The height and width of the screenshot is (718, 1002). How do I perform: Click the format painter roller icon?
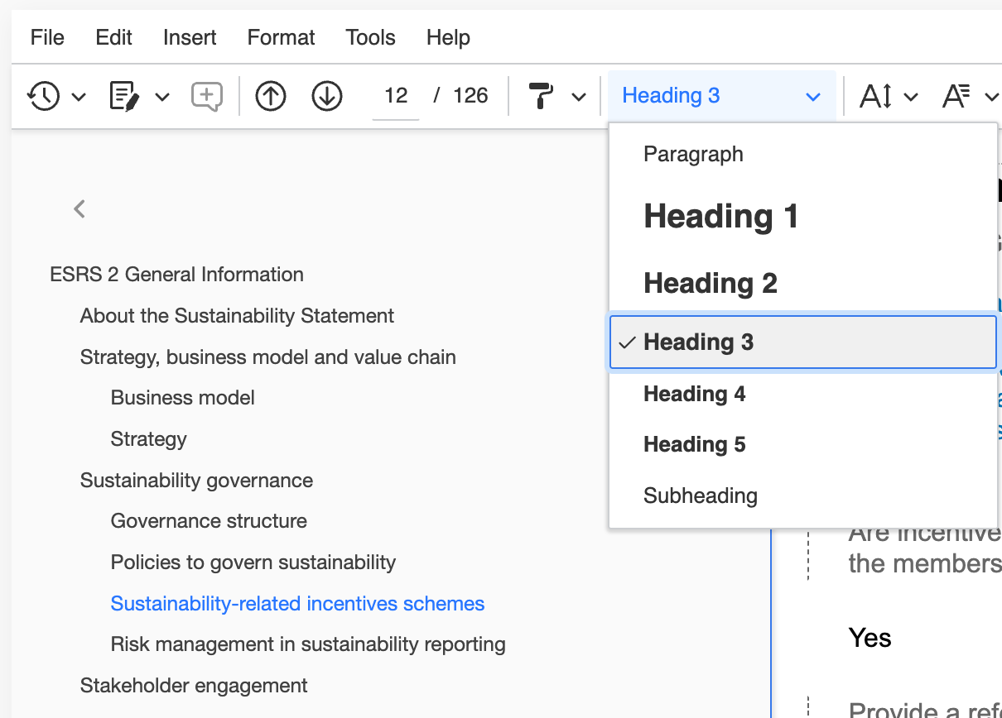(542, 97)
